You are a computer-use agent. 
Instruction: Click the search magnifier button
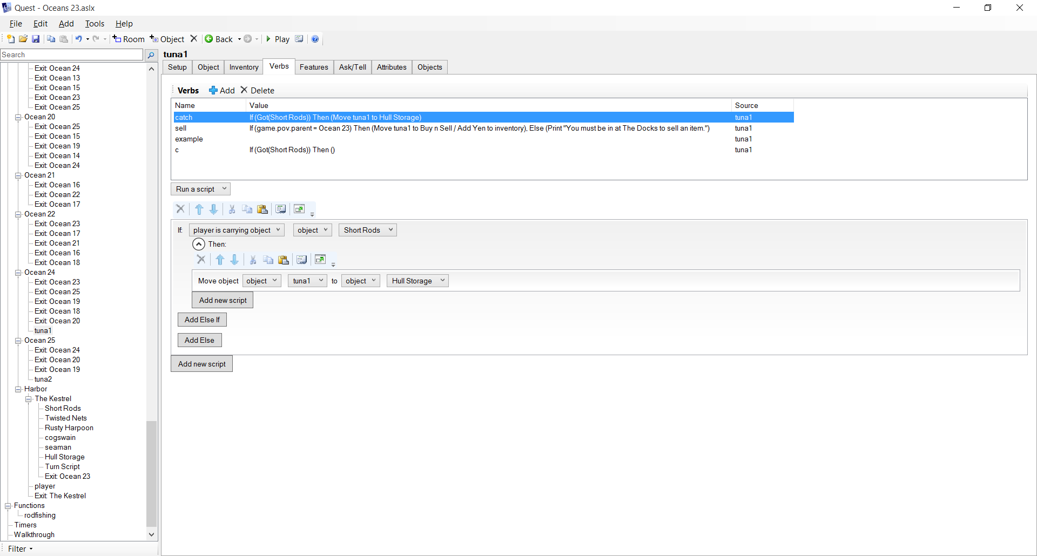point(151,55)
